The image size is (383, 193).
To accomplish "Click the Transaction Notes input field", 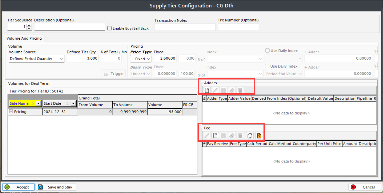I will click(185, 27).
